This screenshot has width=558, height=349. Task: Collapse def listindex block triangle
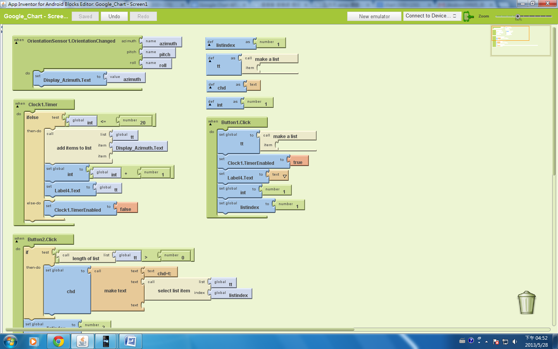pos(209,45)
